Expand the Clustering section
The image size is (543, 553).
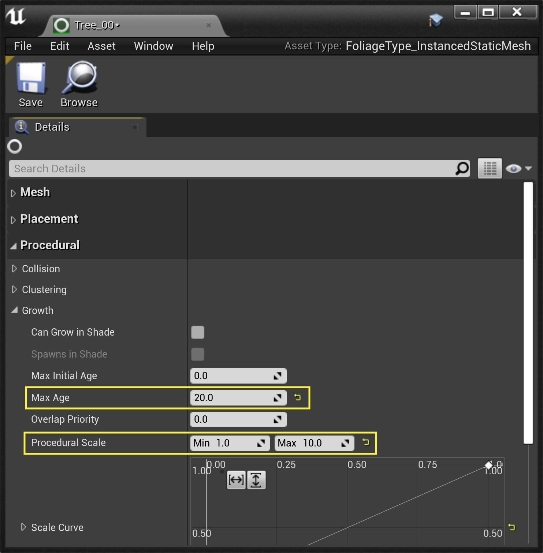tap(14, 289)
